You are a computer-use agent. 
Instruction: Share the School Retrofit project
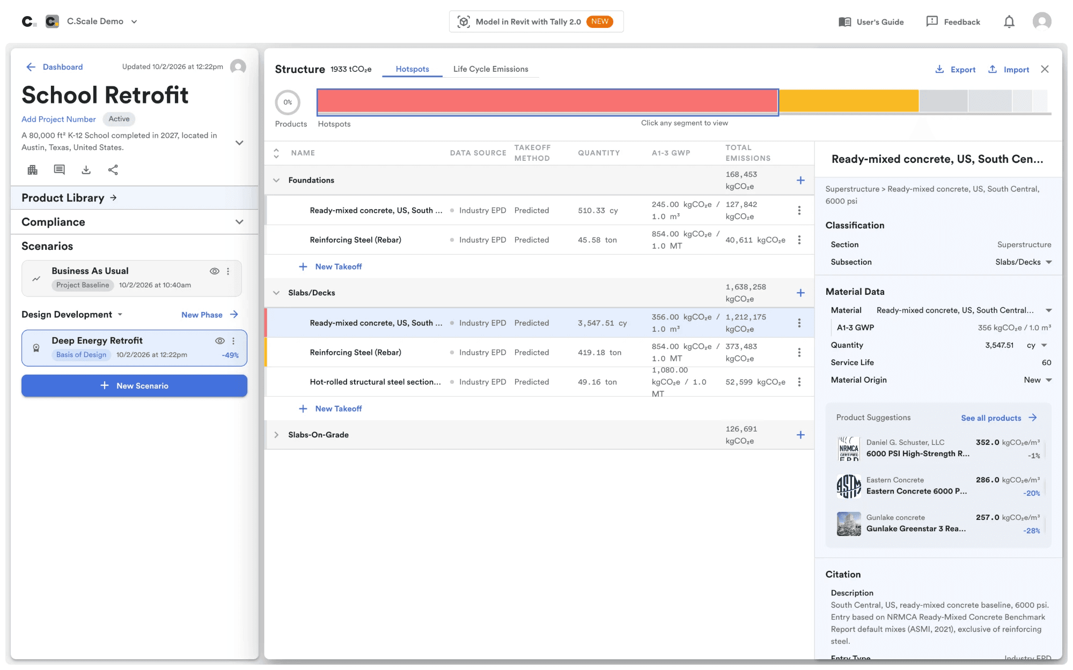pos(113,170)
